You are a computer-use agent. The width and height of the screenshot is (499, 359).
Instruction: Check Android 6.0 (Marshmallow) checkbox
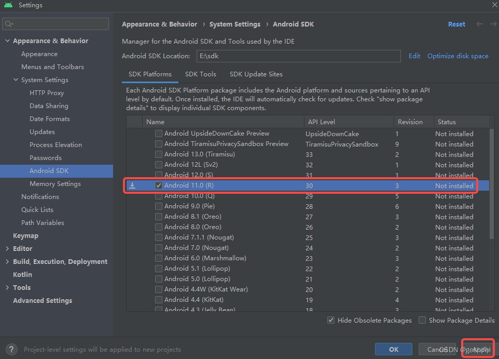pos(159,258)
